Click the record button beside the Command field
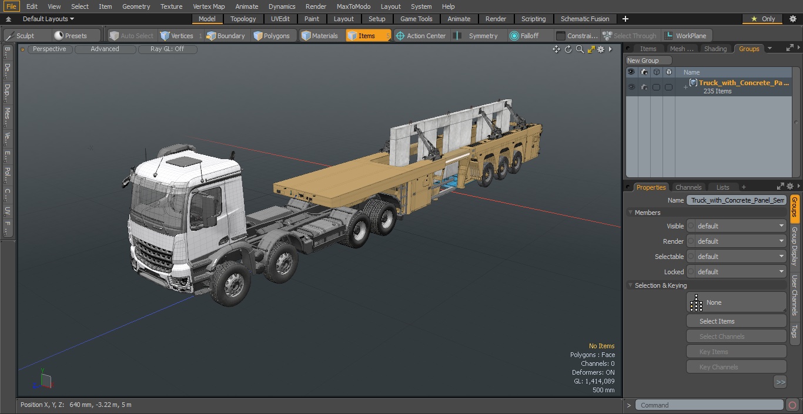The height and width of the screenshot is (414, 803). point(792,405)
